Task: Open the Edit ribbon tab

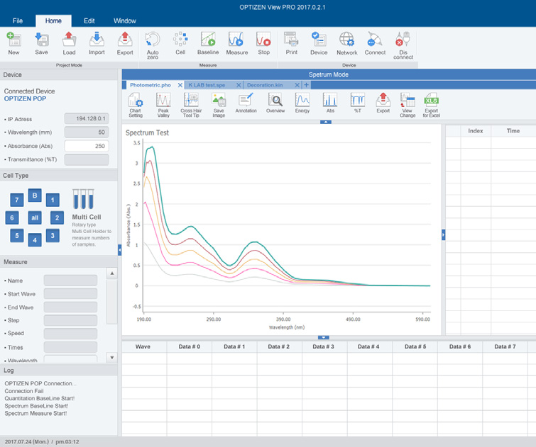Action: 89,21
